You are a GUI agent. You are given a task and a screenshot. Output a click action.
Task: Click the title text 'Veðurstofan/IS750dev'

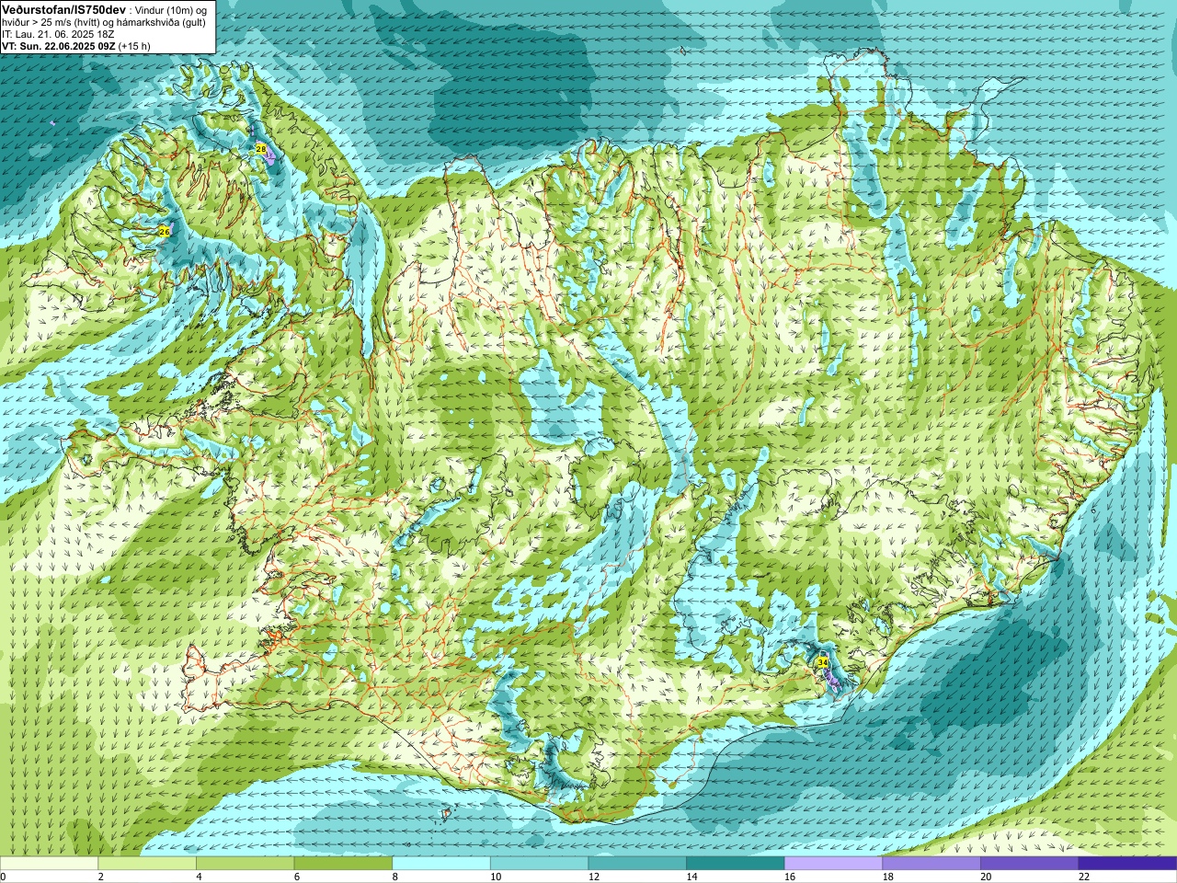pos(63,8)
